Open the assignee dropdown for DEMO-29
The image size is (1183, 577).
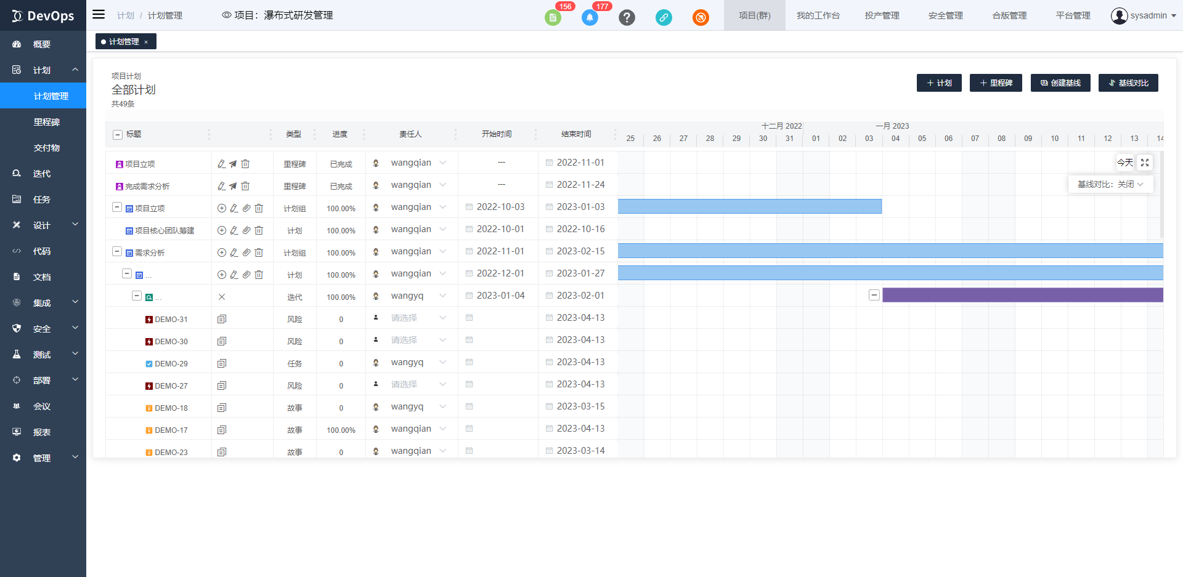click(x=442, y=363)
